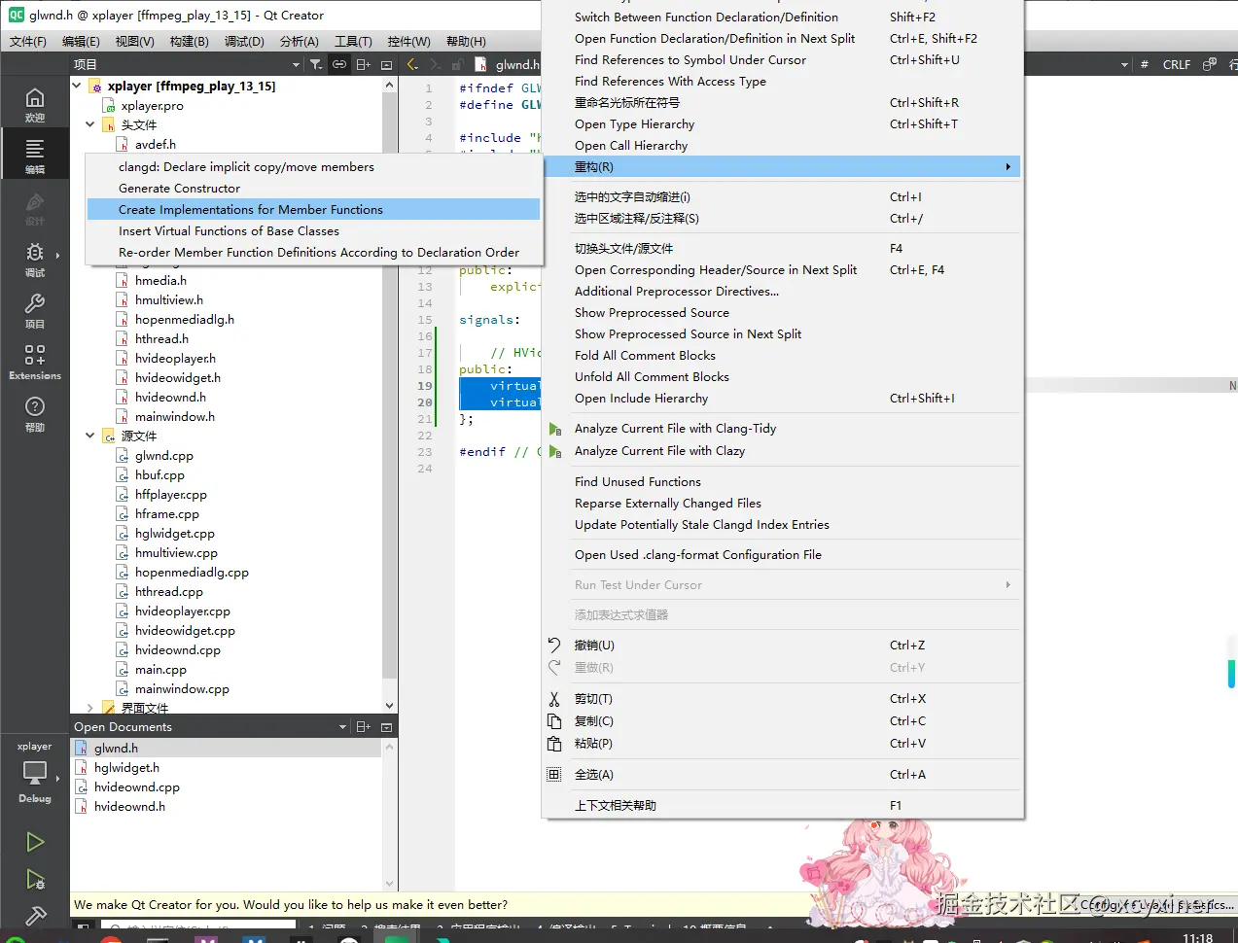Open the 设计 (Design) mode
Image resolution: width=1238 pixels, height=943 pixels.
tap(35, 207)
